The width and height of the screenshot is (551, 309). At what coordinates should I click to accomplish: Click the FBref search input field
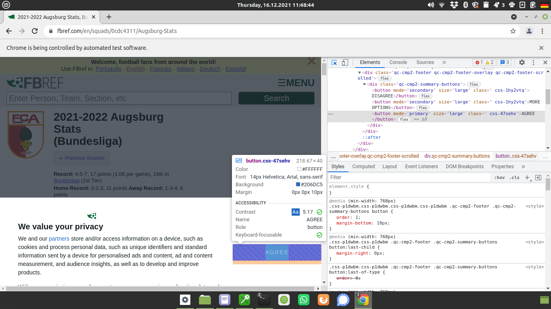click(119, 98)
